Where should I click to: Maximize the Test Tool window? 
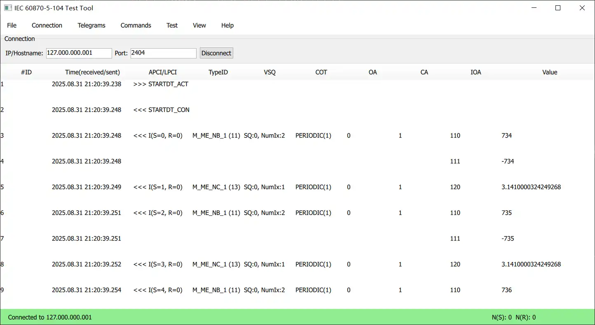[x=558, y=8]
